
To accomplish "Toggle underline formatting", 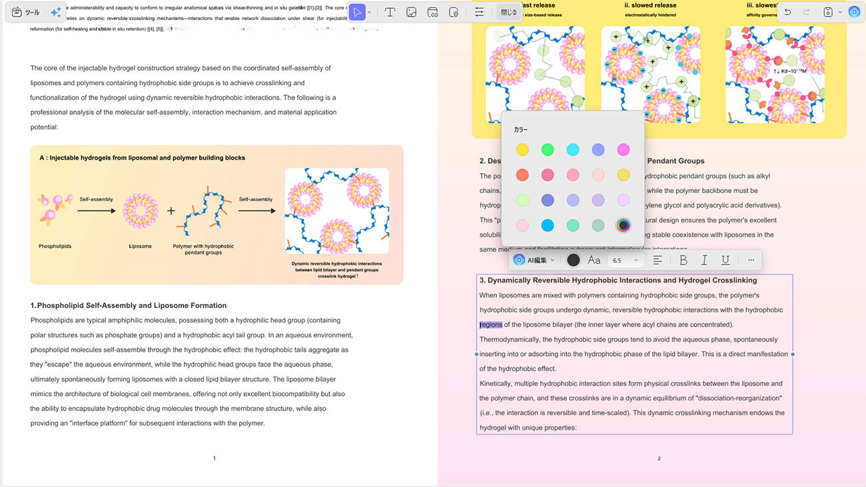I will tap(725, 260).
